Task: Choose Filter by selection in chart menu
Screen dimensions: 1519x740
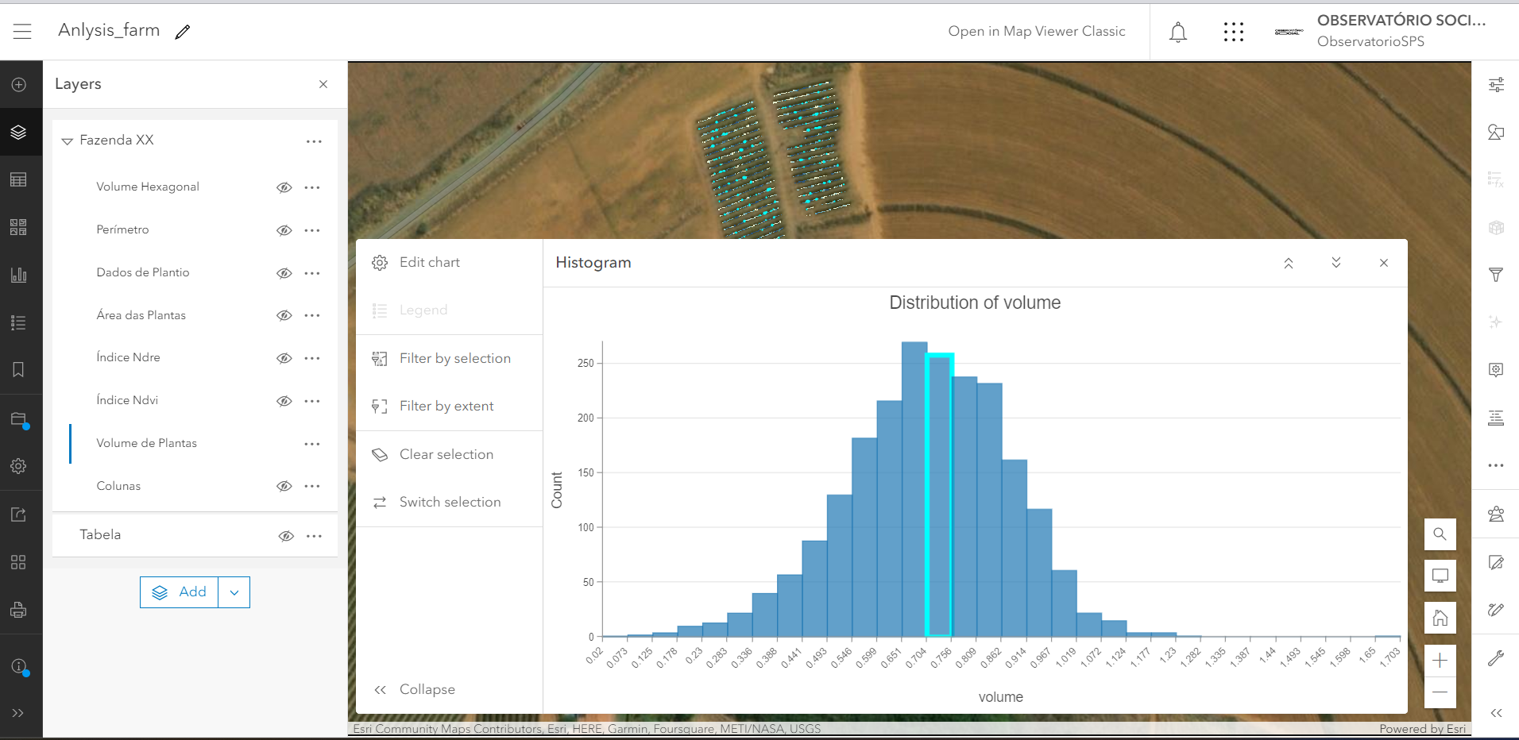Action: 454,358
